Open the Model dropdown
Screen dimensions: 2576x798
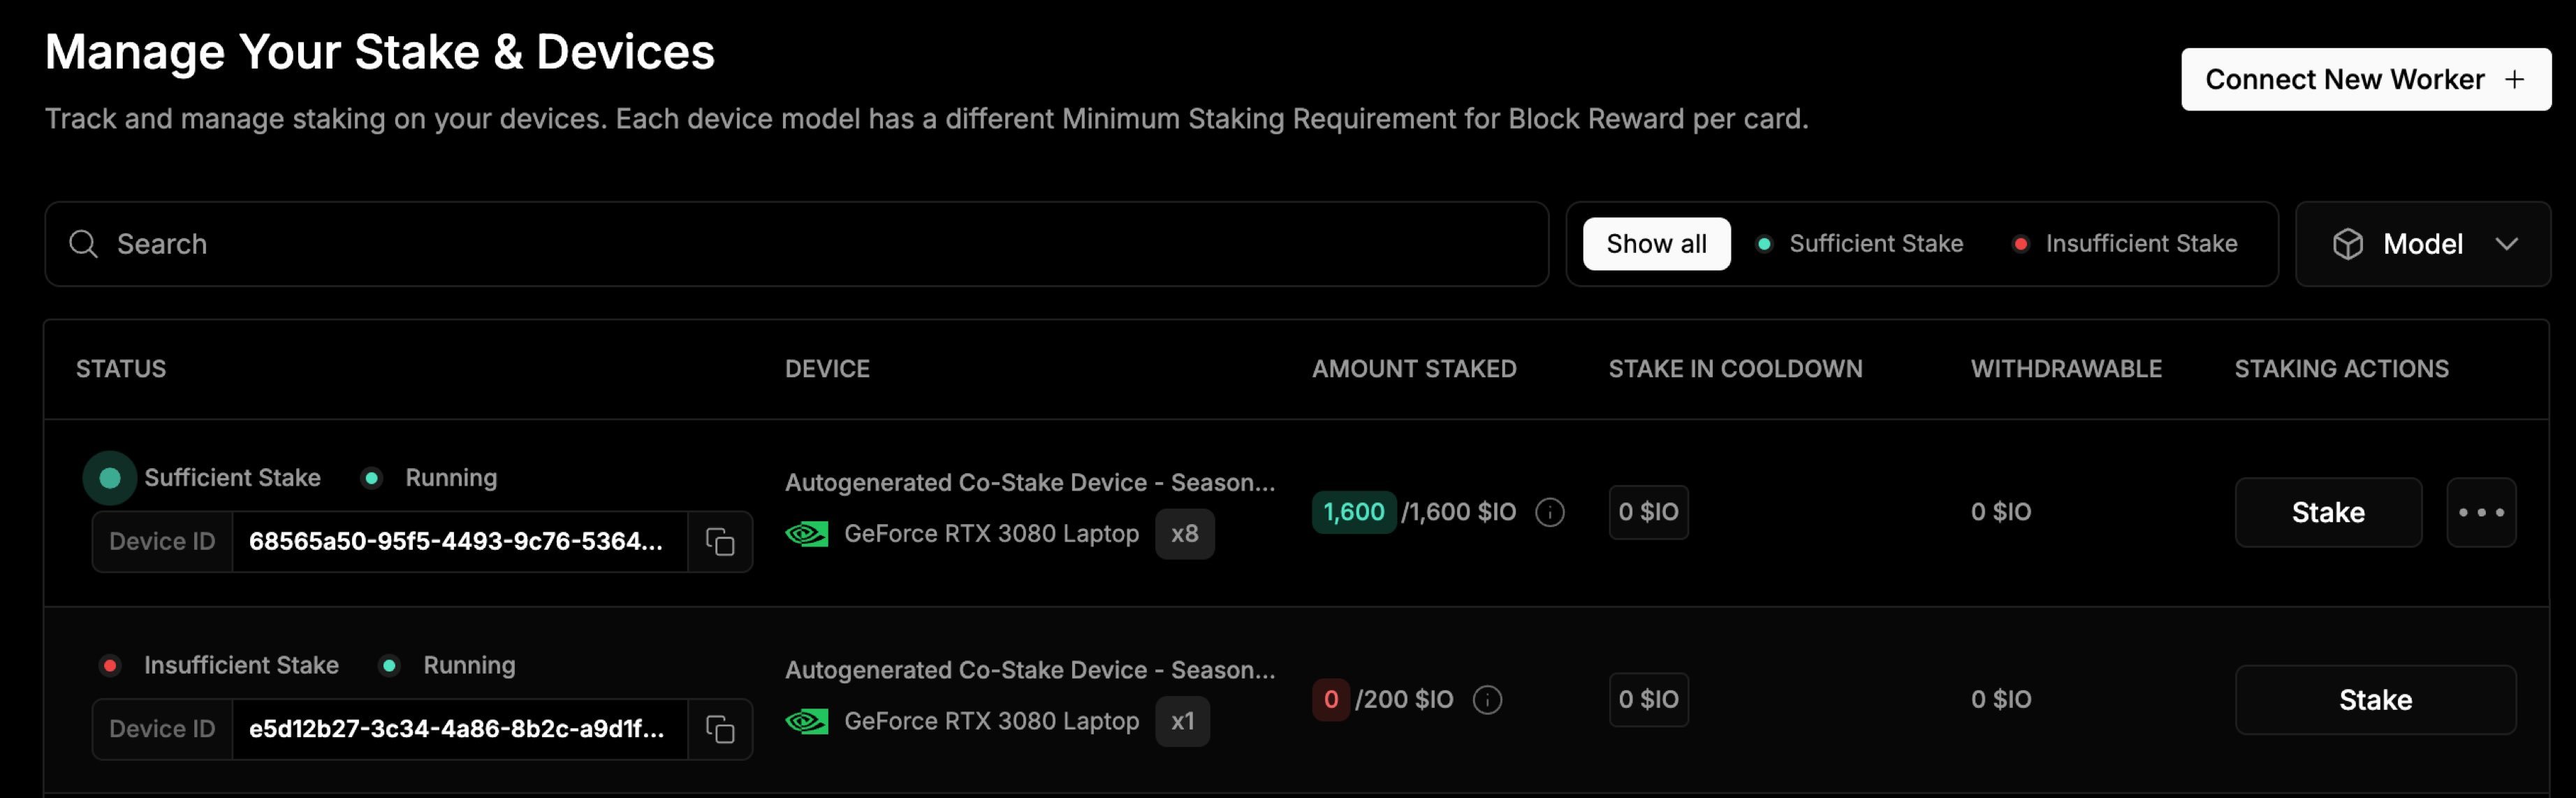click(2422, 244)
